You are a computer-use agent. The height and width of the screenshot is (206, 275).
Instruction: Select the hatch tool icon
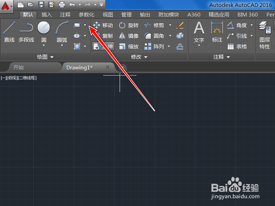click(x=77, y=46)
